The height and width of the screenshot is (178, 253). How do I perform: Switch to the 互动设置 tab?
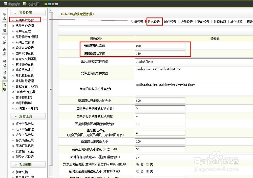[203, 22]
